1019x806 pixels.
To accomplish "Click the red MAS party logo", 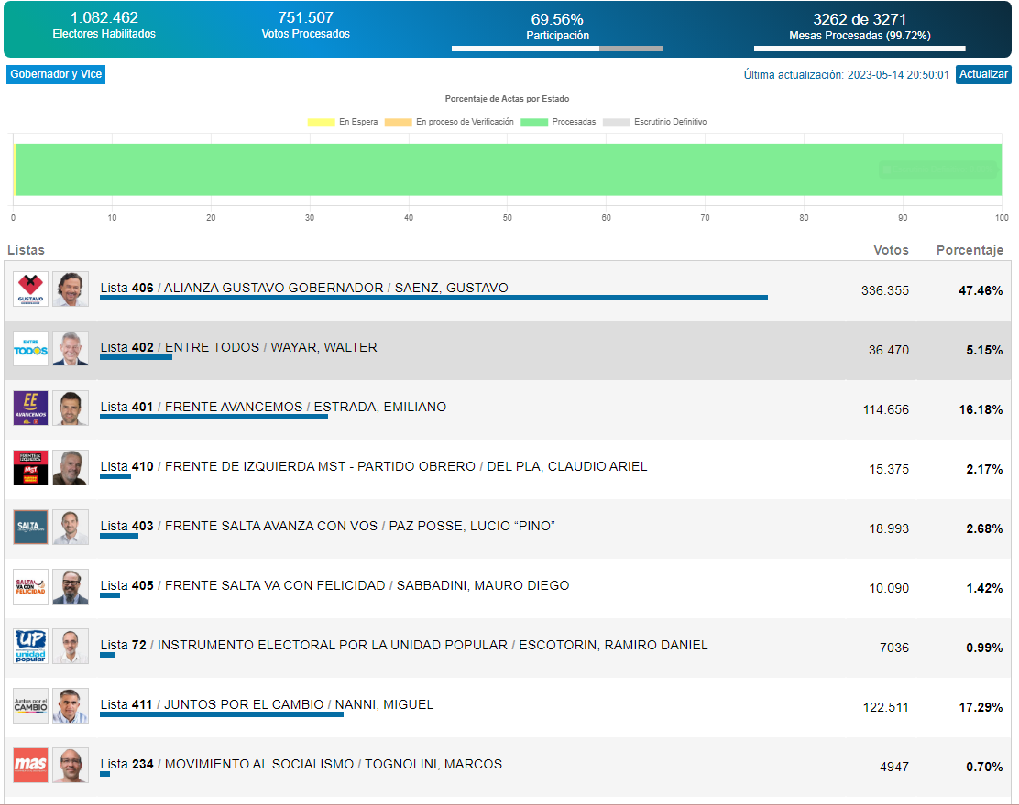I will tap(31, 766).
